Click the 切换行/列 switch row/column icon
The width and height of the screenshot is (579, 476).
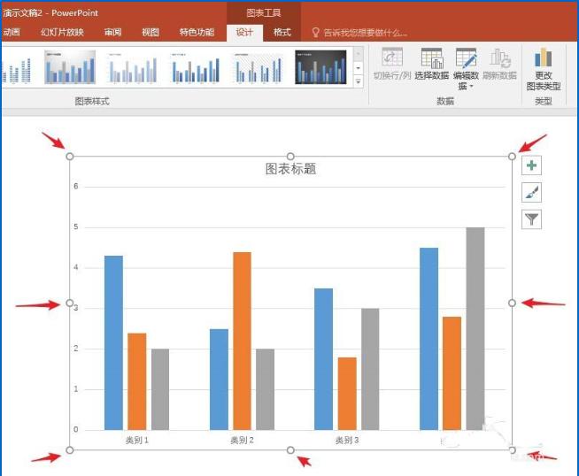pyautogui.click(x=392, y=59)
